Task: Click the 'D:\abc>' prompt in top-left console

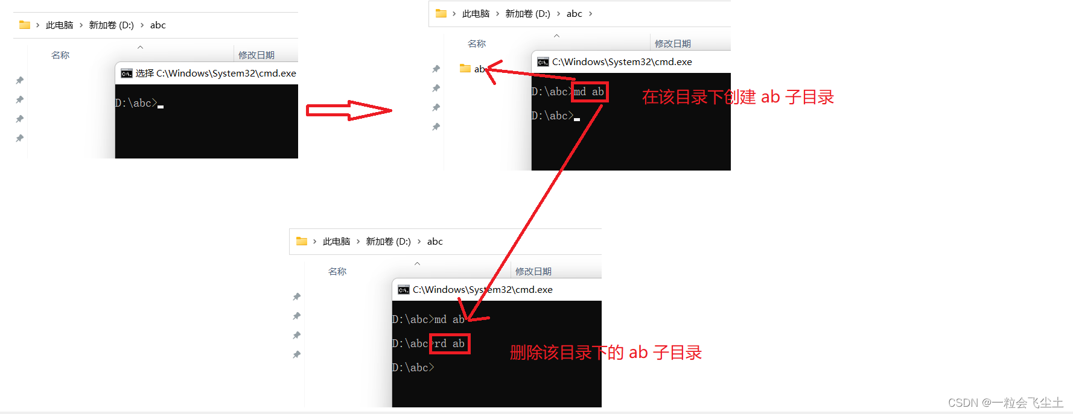Action: point(136,103)
